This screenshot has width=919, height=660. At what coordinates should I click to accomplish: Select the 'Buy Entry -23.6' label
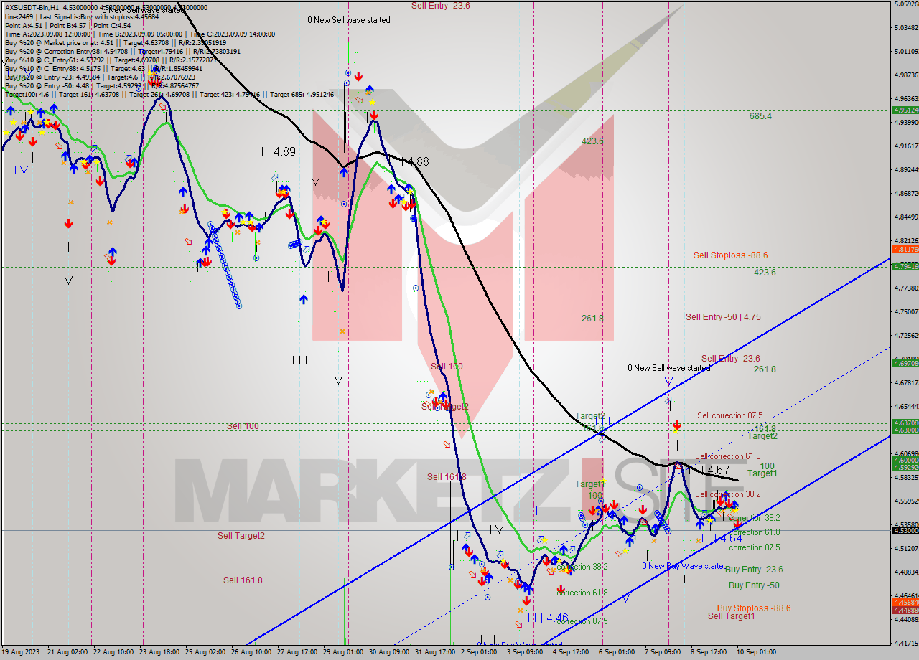(754, 570)
